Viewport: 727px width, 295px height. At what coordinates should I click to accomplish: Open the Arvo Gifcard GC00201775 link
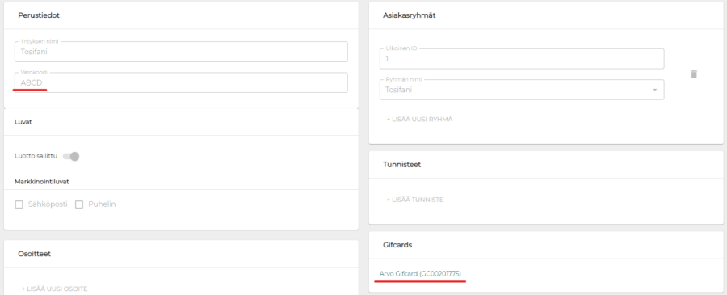[420, 274]
